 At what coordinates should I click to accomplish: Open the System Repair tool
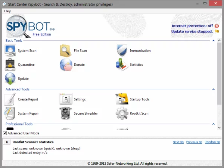10,113
